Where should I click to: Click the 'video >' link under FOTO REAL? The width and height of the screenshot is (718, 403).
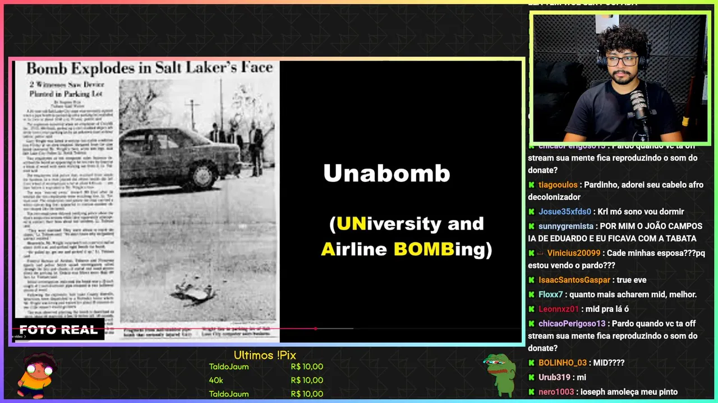[19, 336]
